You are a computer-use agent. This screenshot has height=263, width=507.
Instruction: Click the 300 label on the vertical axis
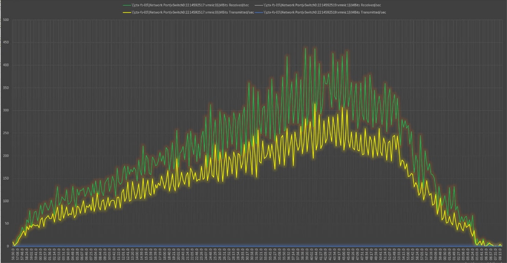point(6,110)
